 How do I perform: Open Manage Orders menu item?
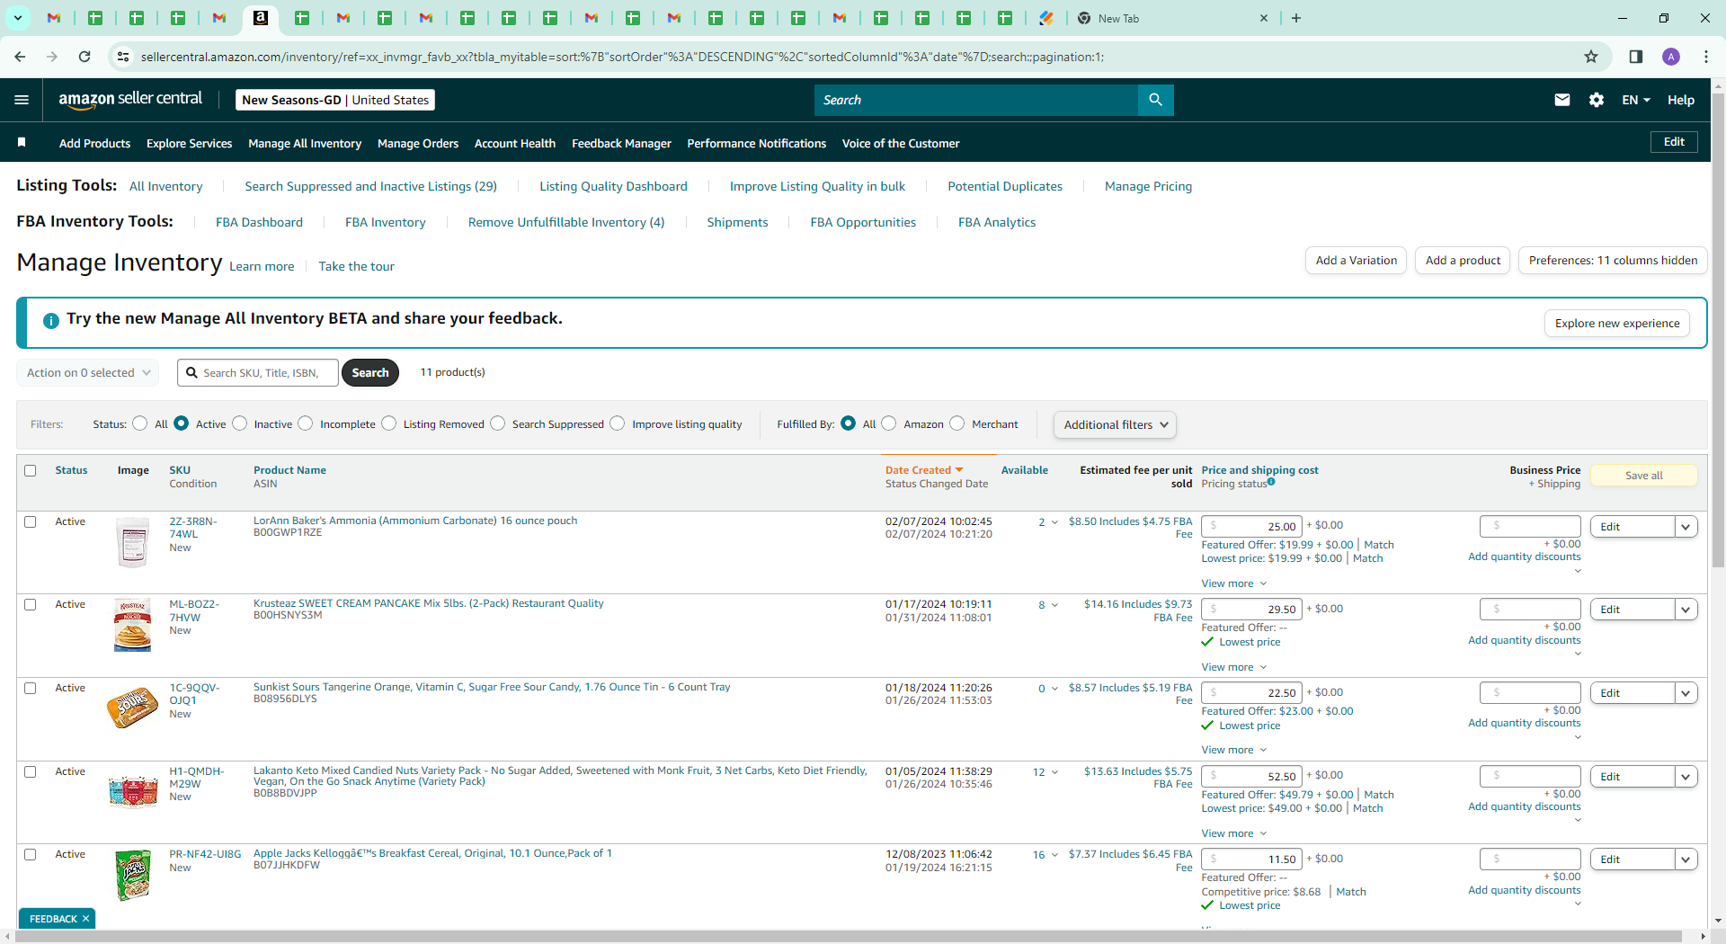pyautogui.click(x=418, y=143)
